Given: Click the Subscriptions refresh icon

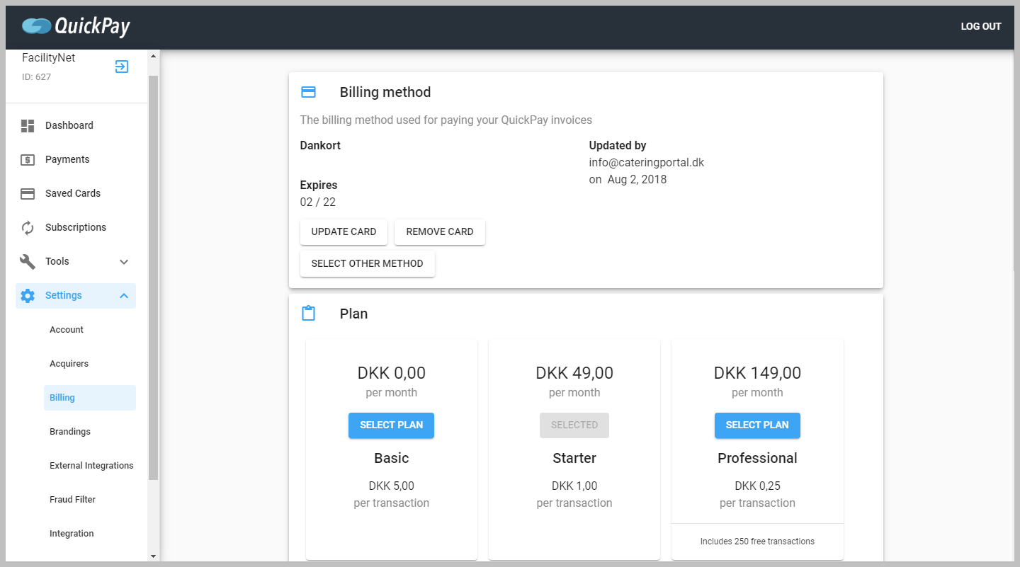Looking at the screenshot, I should click(27, 227).
